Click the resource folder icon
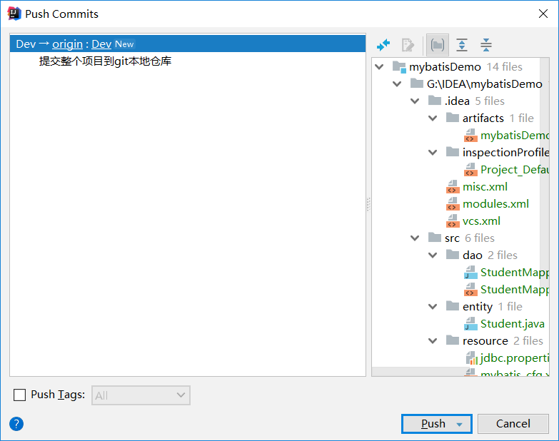The image size is (559, 441). (453, 340)
